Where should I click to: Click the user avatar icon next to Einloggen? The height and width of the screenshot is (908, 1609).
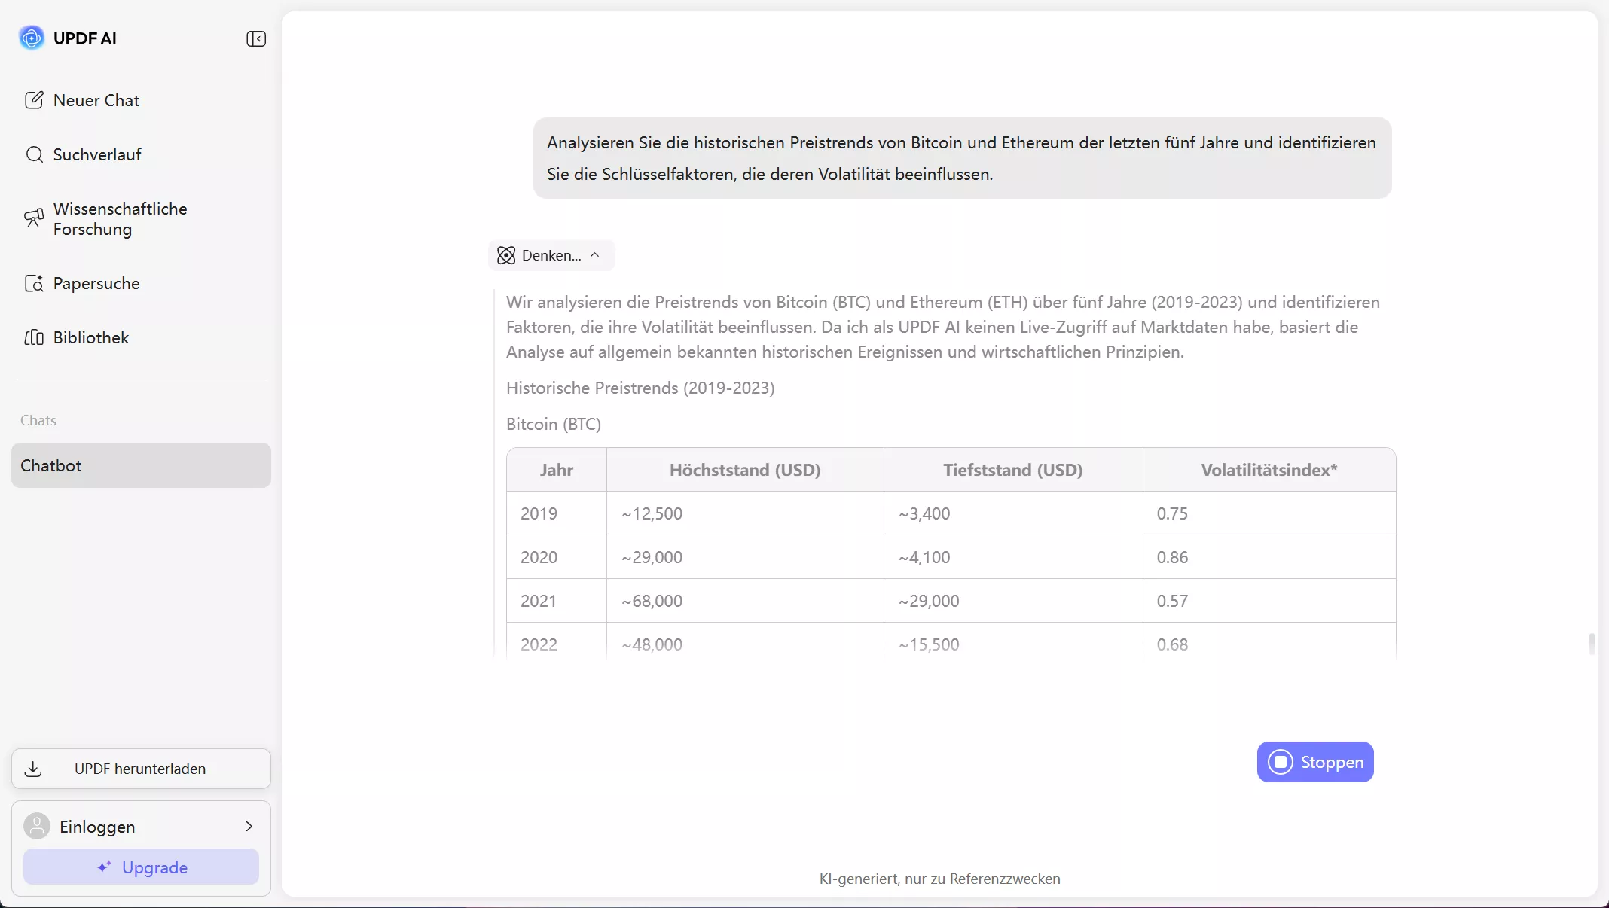(x=37, y=826)
